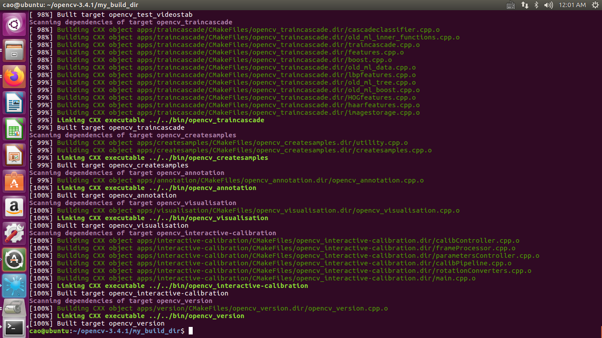Click the features.cpp.o build line
The height and width of the screenshot is (338, 602).
click(x=217, y=52)
